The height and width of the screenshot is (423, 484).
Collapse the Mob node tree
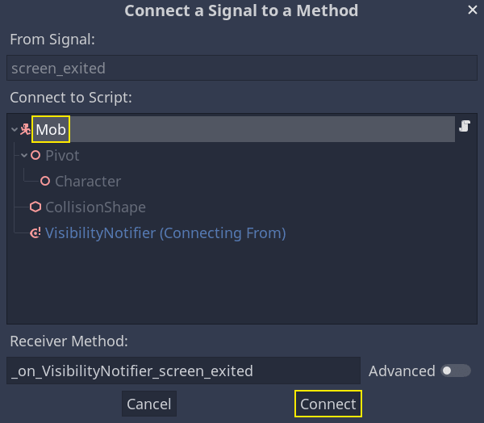click(x=15, y=129)
